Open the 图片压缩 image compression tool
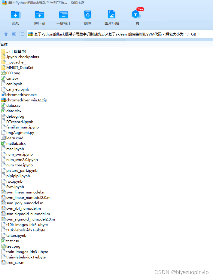Viewport: 213px width, 278px height. click(x=111, y=14)
